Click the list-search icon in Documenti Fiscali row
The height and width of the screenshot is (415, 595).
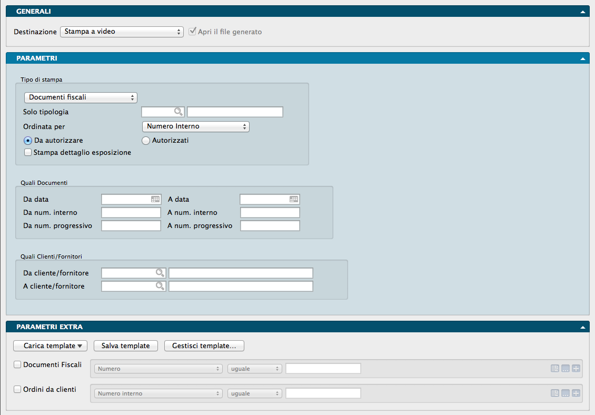point(554,369)
